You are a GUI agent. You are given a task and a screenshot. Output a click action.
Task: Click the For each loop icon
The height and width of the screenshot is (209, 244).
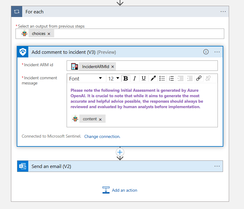17,12
